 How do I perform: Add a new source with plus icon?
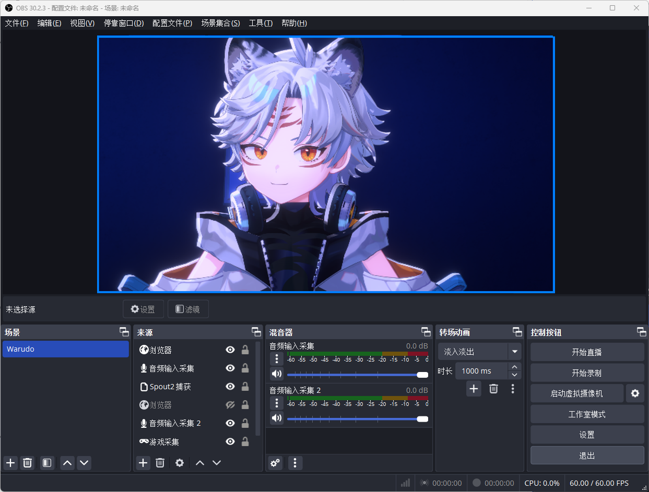click(144, 463)
